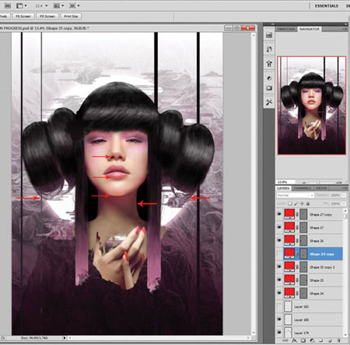Select the Shape 25 copy 2 layer name
Viewport: 350px width, 345px height.
[322, 267]
